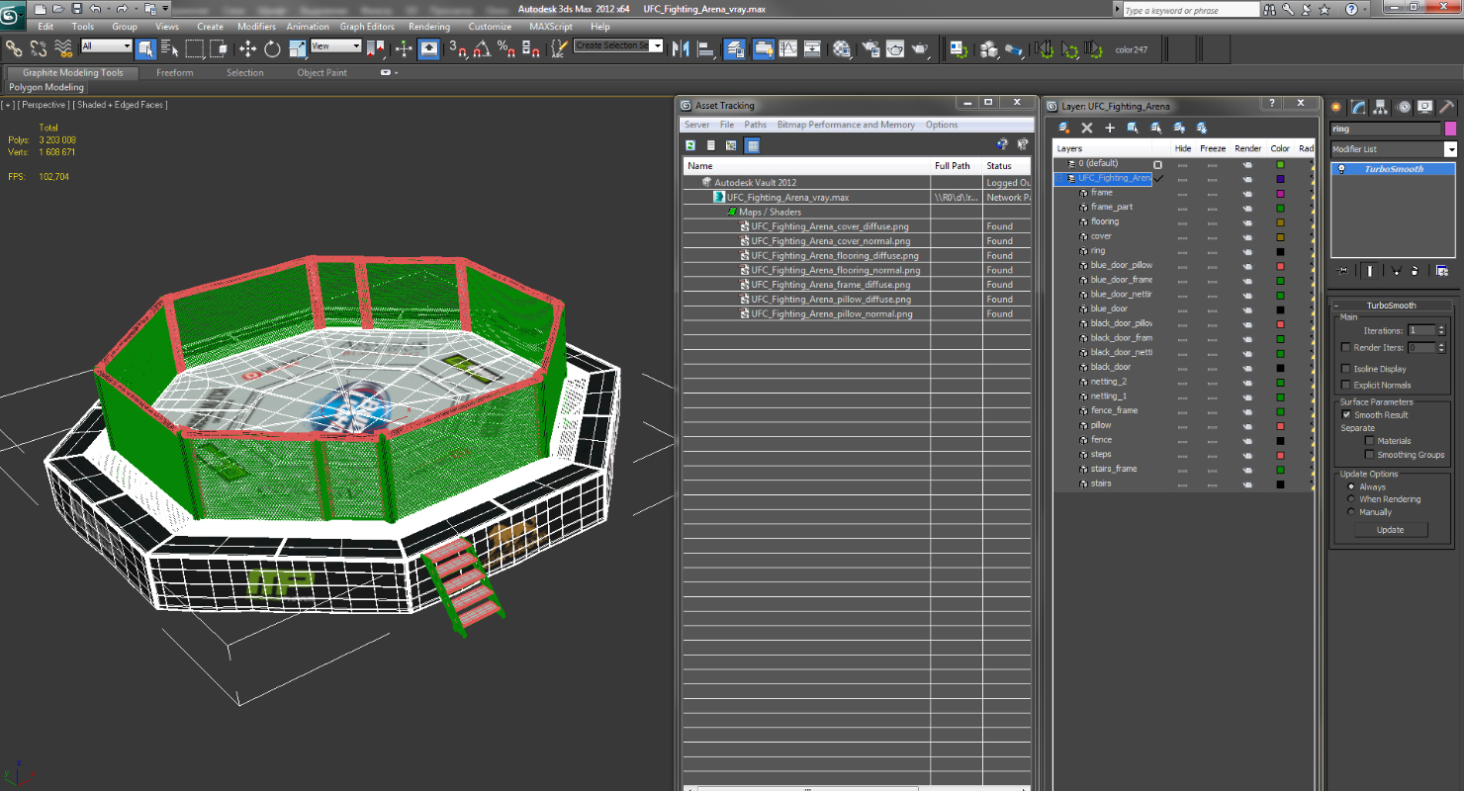This screenshot has height=791, width=1464.
Task: Activate the Select Object tool
Action: [145, 47]
